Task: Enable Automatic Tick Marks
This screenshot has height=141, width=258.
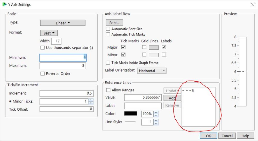Action: pos(108,34)
